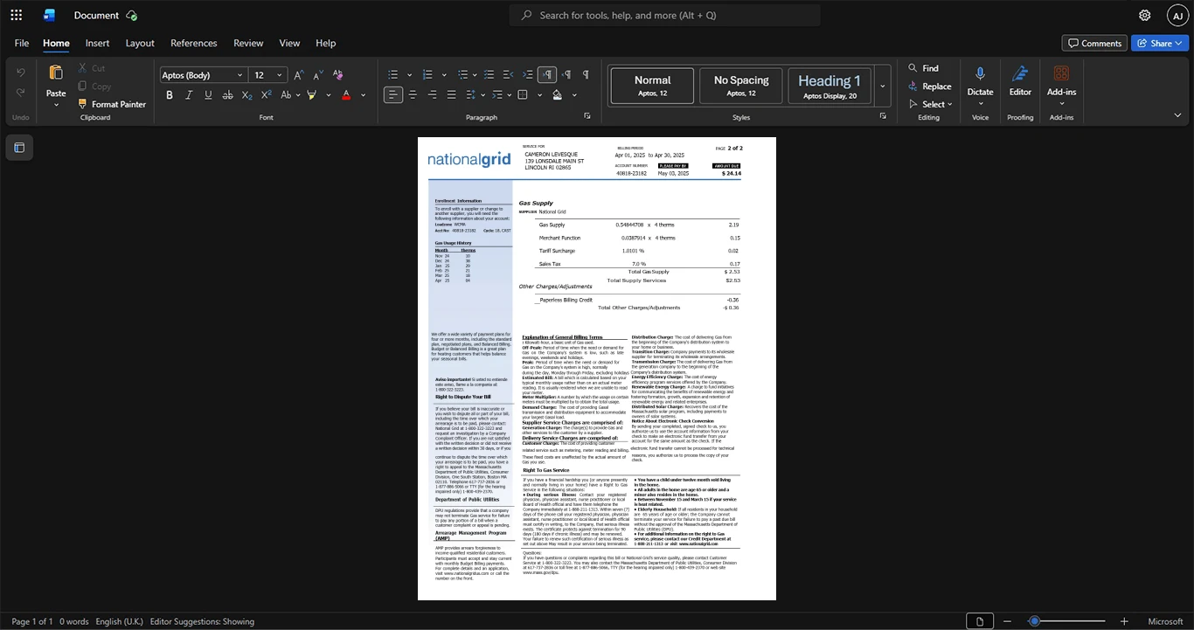The height and width of the screenshot is (630, 1194).
Task: Open the File menu
Action: coord(22,43)
